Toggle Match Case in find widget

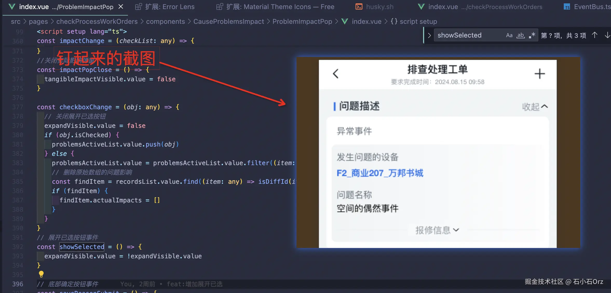pyautogui.click(x=509, y=35)
